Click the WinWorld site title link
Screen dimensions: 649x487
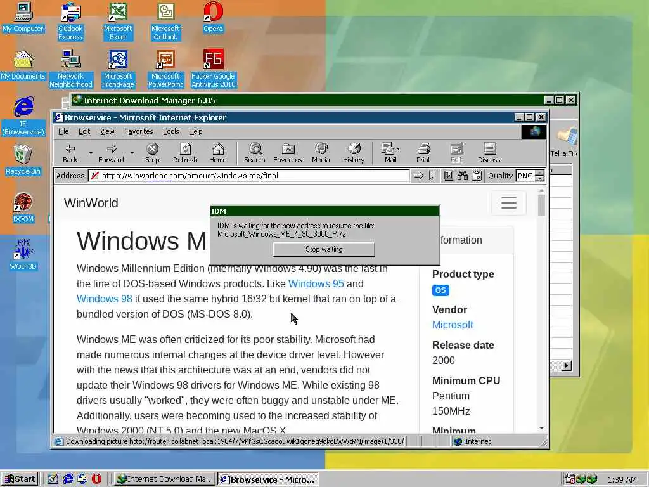[91, 203]
